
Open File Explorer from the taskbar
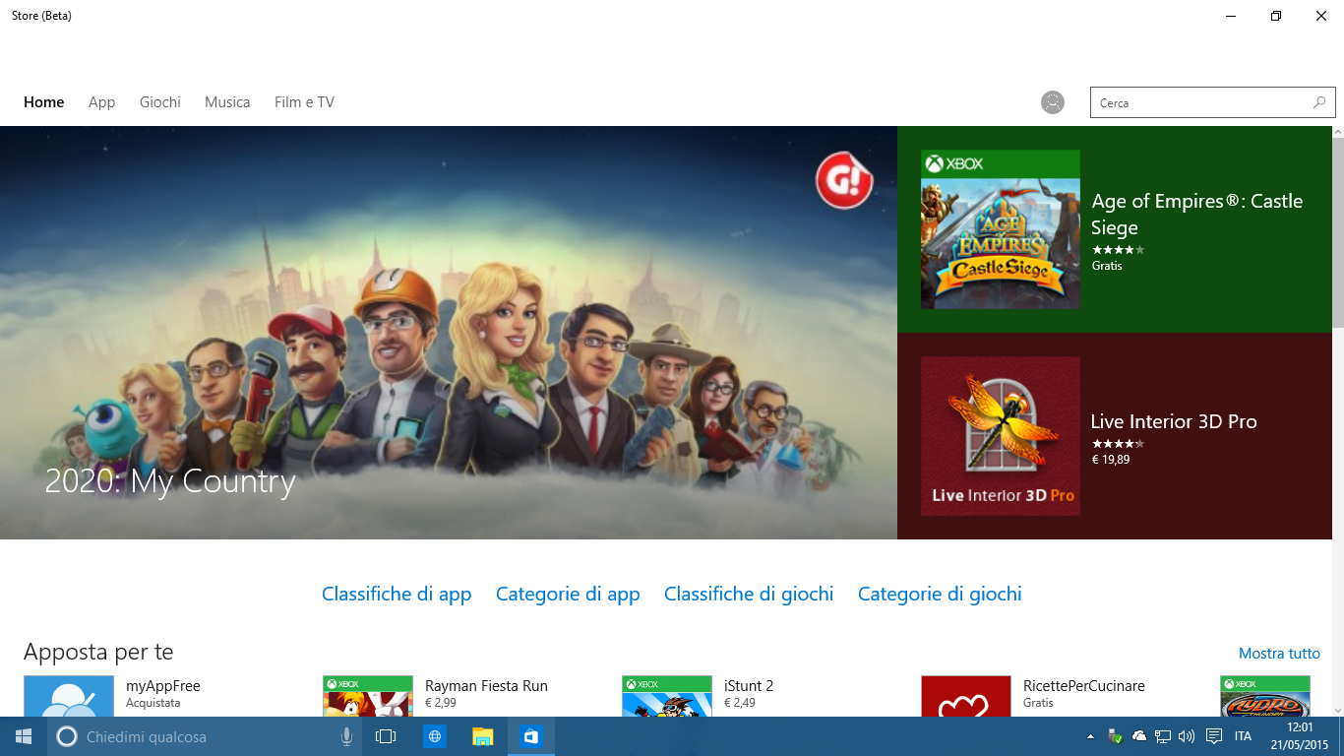482,736
